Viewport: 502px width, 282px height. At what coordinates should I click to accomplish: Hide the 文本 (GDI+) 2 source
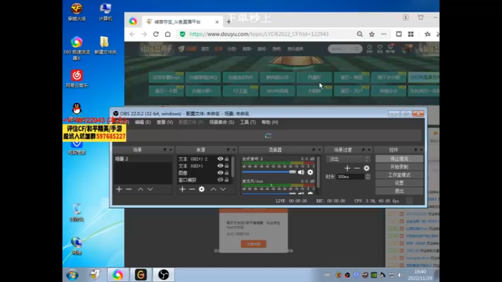[220, 159]
